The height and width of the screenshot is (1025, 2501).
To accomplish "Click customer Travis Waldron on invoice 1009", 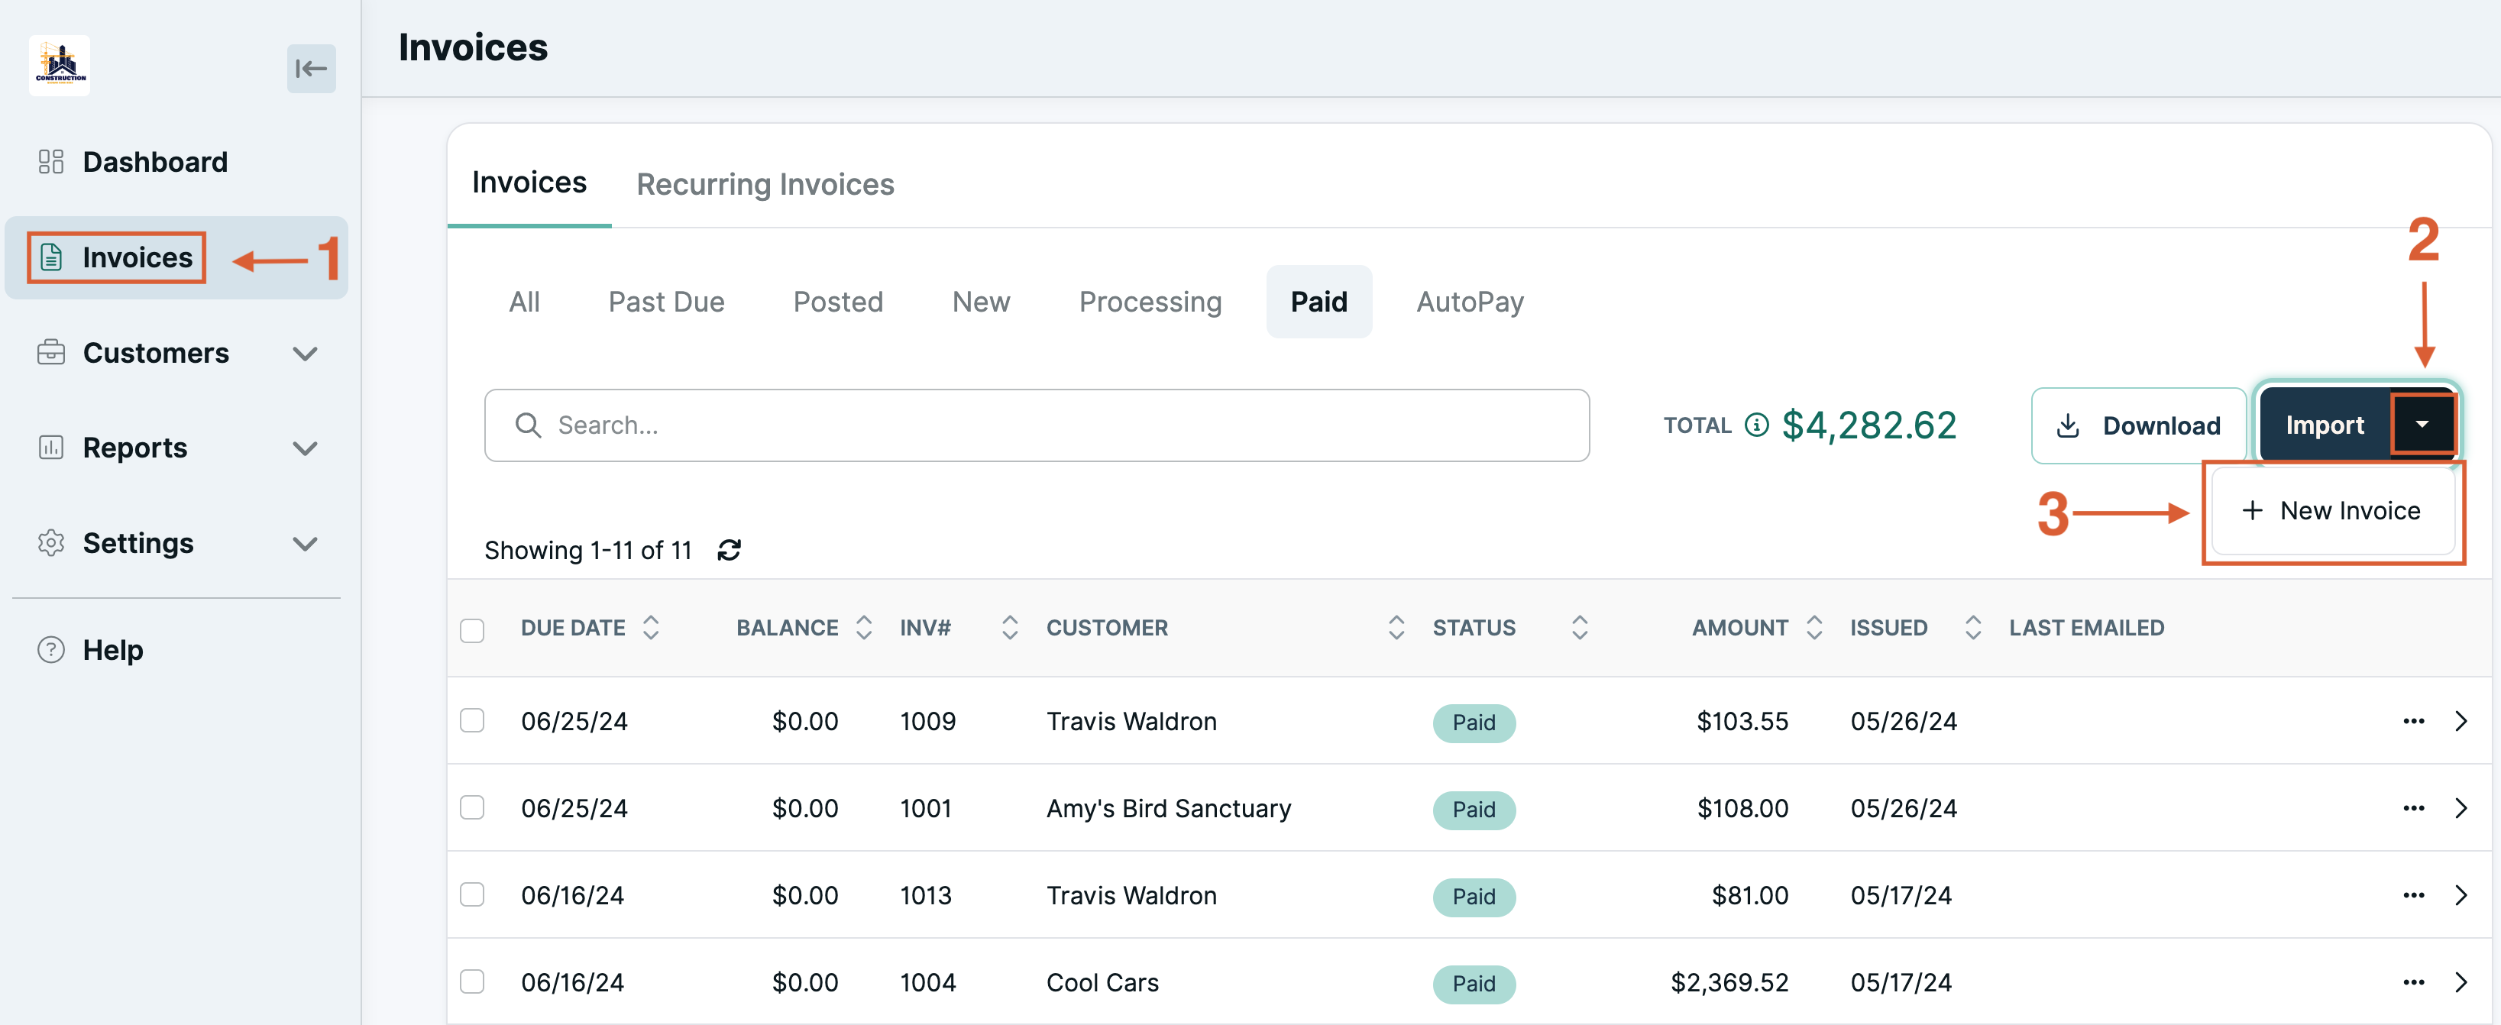I will click(x=1131, y=721).
